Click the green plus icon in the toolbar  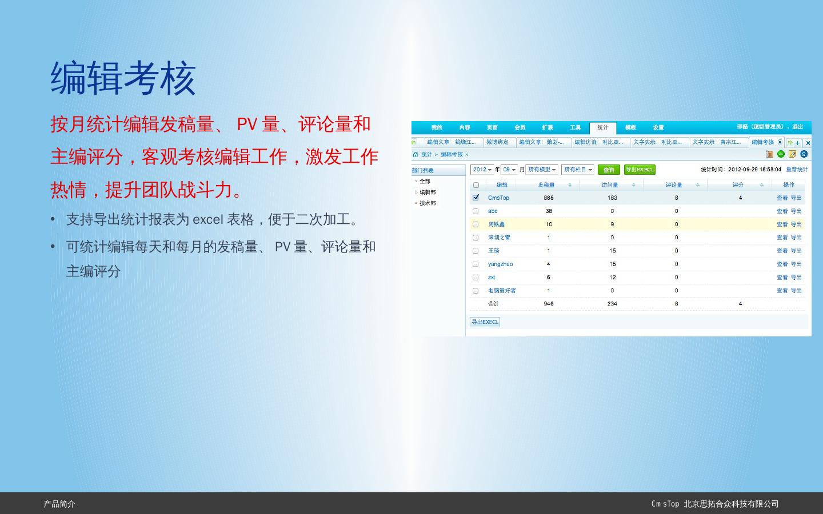[x=781, y=154]
